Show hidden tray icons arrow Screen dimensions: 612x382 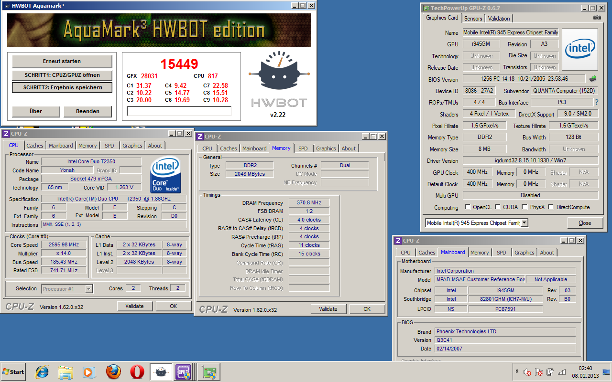(x=517, y=371)
